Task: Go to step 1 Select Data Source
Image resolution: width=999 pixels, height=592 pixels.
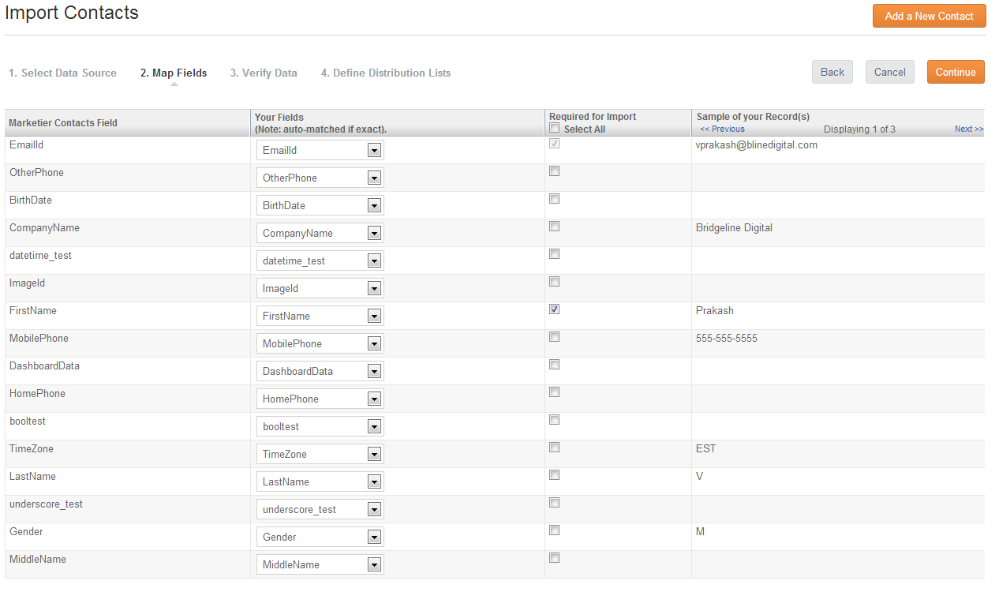Action: point(63,73)
